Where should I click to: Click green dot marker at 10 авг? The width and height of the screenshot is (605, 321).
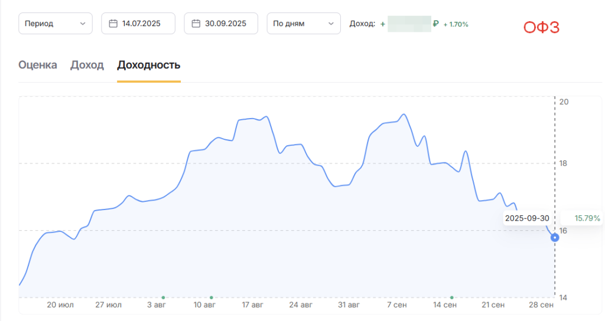211,297
